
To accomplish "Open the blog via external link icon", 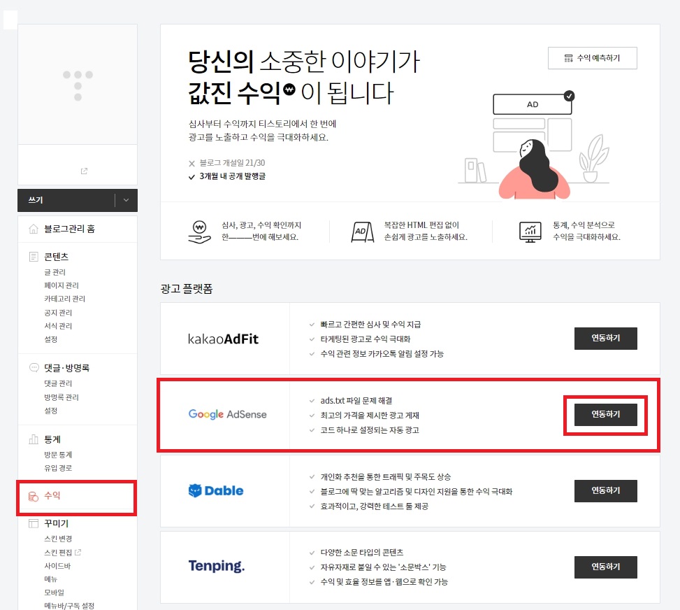I will point(84,171).
